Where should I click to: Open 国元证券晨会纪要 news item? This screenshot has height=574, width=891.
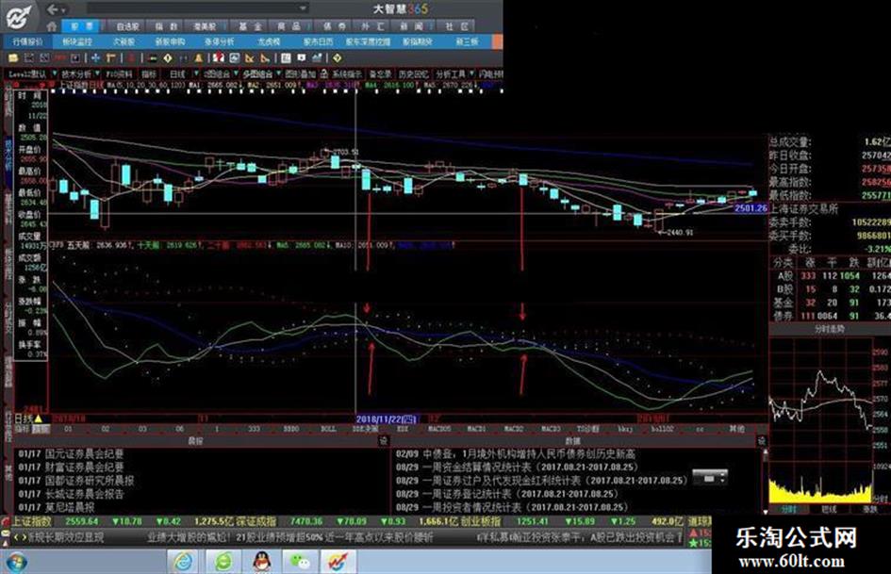[x=71, y=453]
